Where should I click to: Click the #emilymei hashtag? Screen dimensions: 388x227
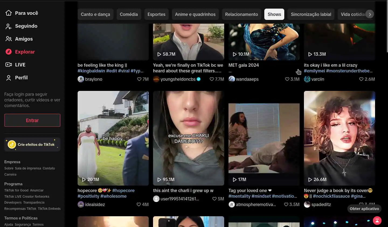point(314,71)
